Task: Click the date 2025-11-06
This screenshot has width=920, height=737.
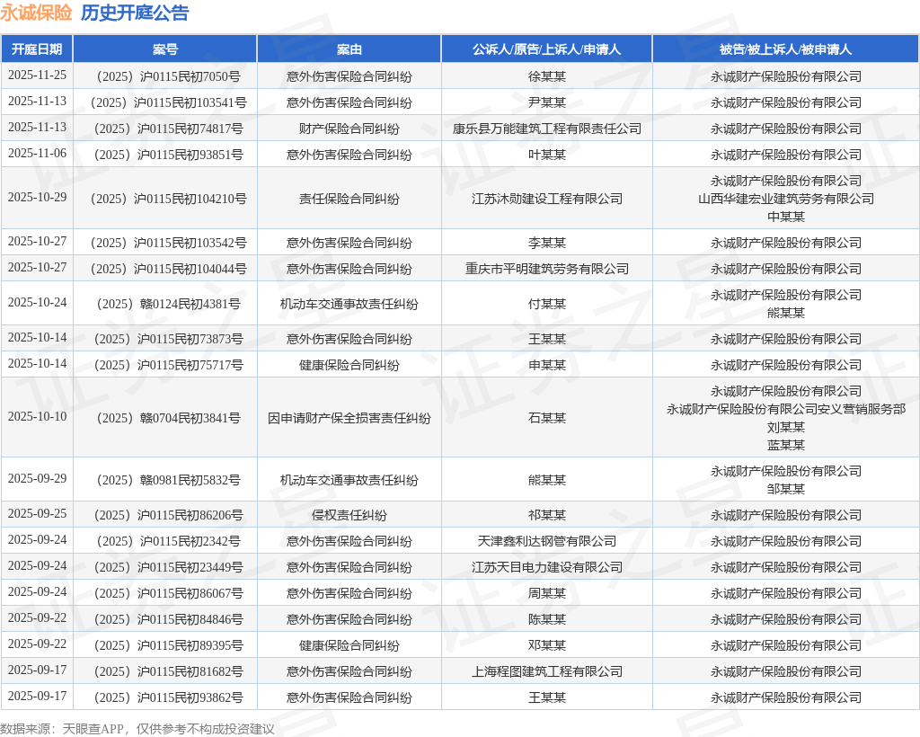Action: coord(37,153)
